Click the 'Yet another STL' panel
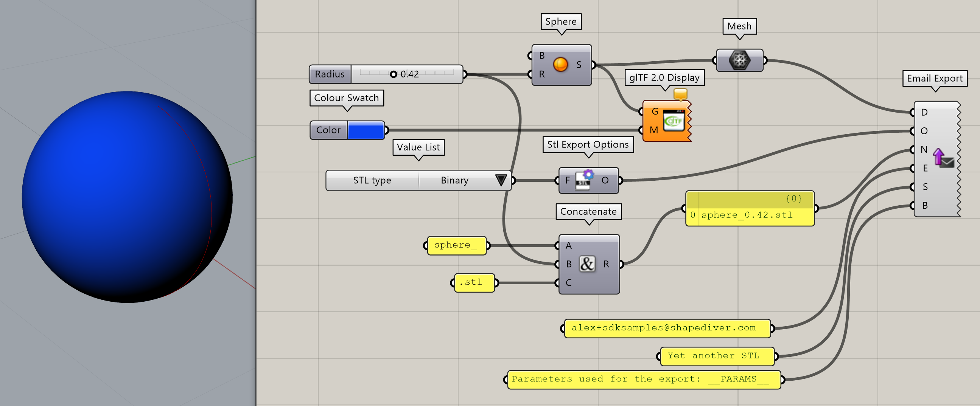This screenshot has height=406, width=980. [x=717, y=356]
